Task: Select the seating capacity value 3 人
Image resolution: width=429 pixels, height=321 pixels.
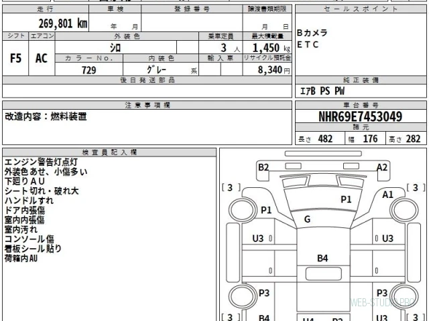Action: 230,48
